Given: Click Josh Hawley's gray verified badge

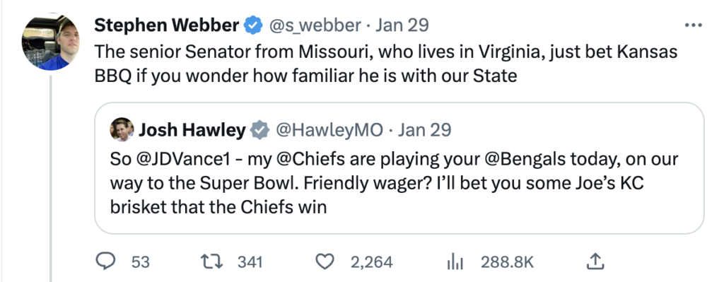Looking at the screenshot, I should pyautogui.click(x=260, y=131).
